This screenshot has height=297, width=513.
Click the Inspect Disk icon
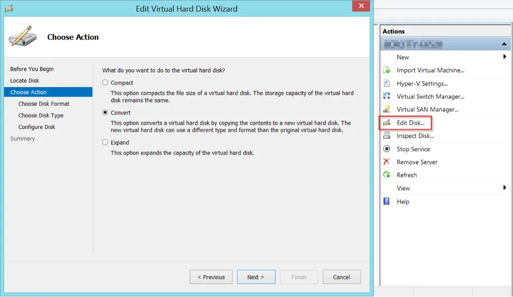coord(387,136)
